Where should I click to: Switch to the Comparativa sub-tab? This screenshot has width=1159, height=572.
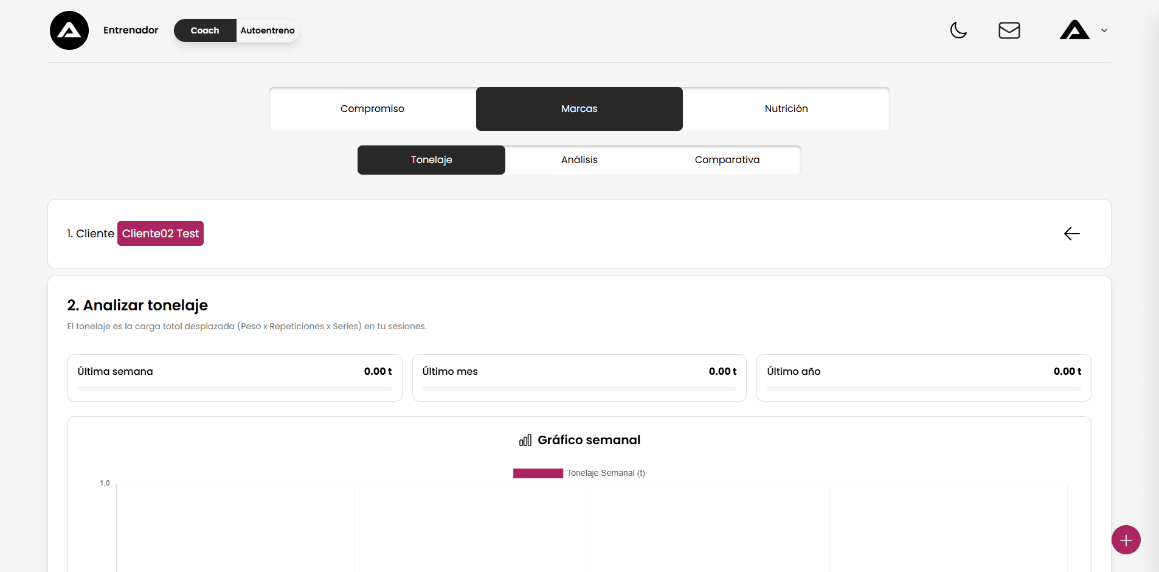[727, 160]
